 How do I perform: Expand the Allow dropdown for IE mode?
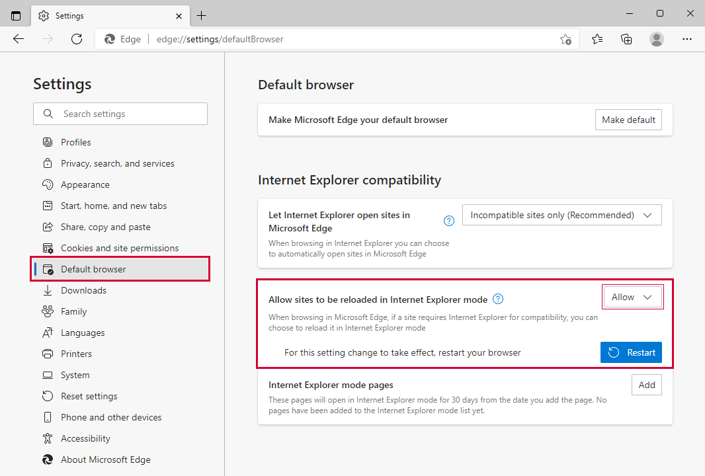[x=632, y=297]
